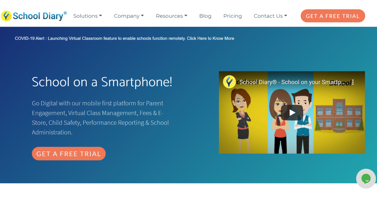Click the school building in the video thumbnail
The height and width of the screenshot is (202, 377).
pos(339,116)
